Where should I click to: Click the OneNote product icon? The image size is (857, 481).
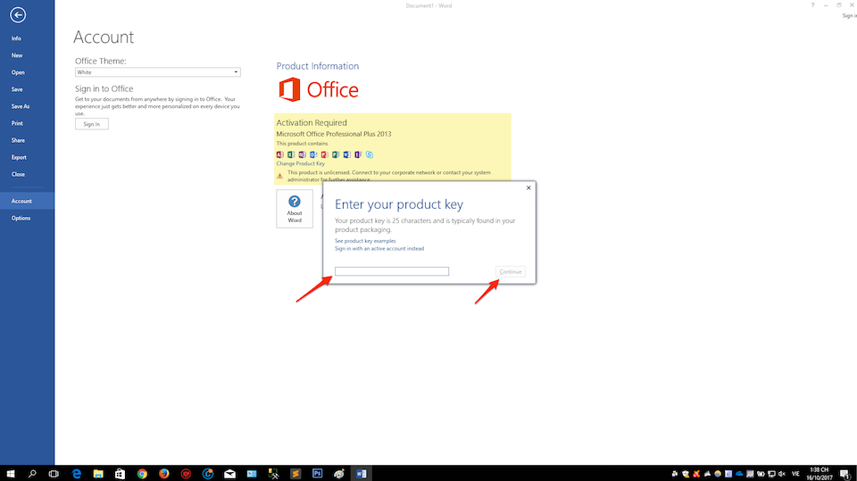303,154
